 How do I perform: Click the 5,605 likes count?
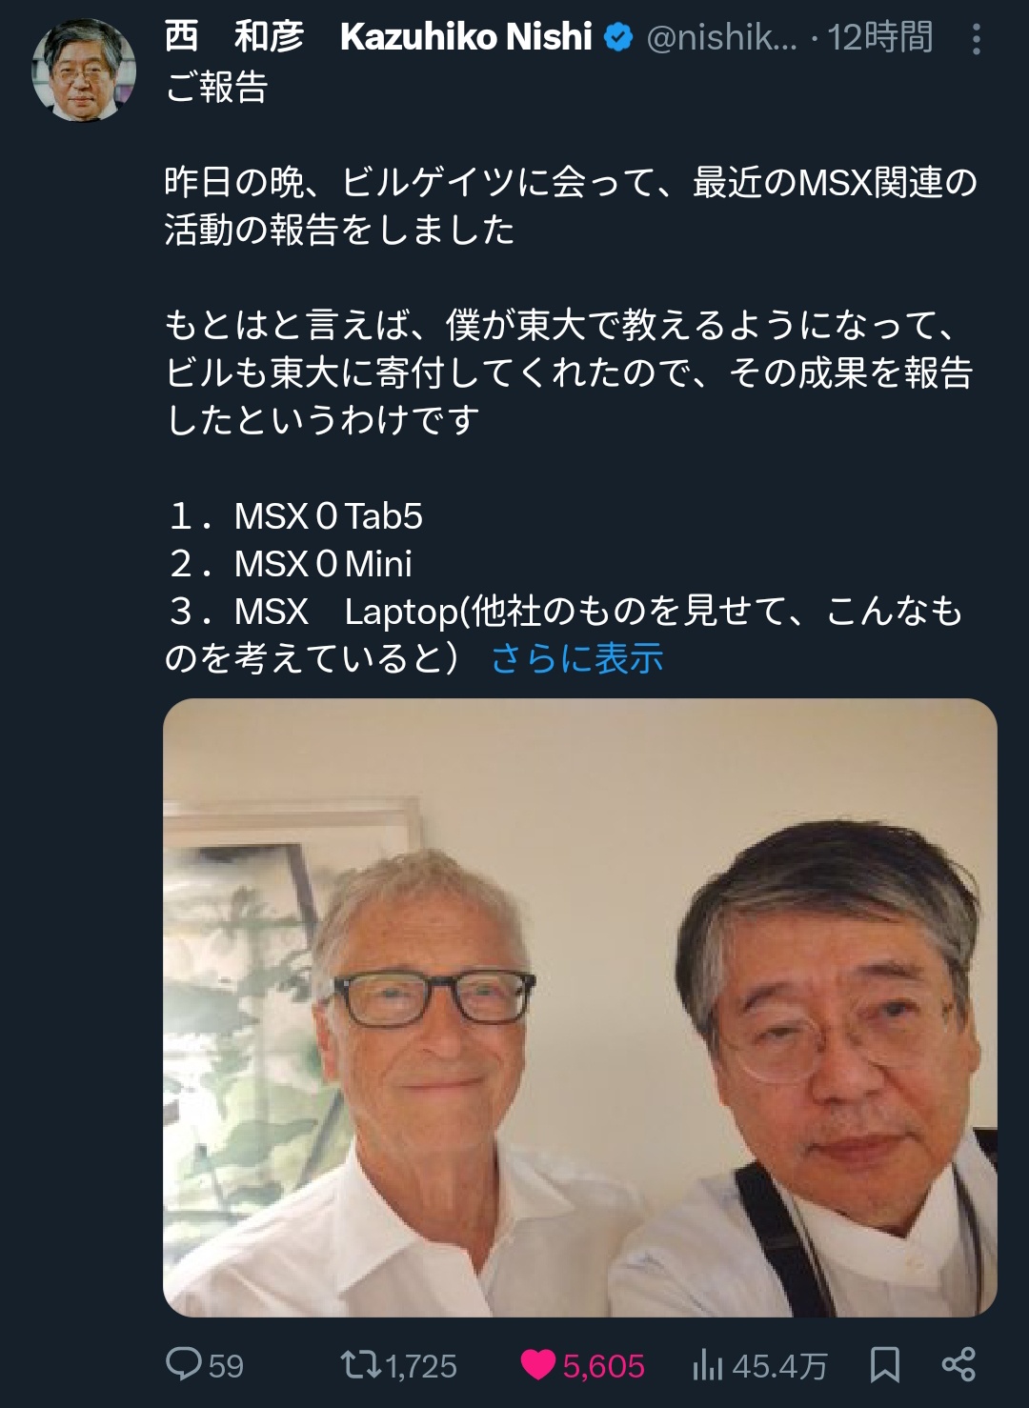(603, 1366)
